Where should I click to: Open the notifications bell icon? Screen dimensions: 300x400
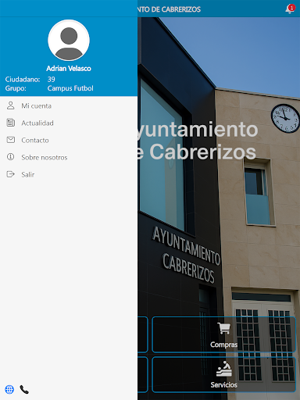coord(290,9)
